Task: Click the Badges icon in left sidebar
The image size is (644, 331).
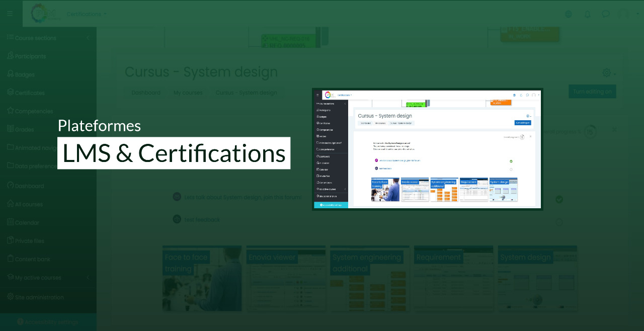Action: click(11, 74)
